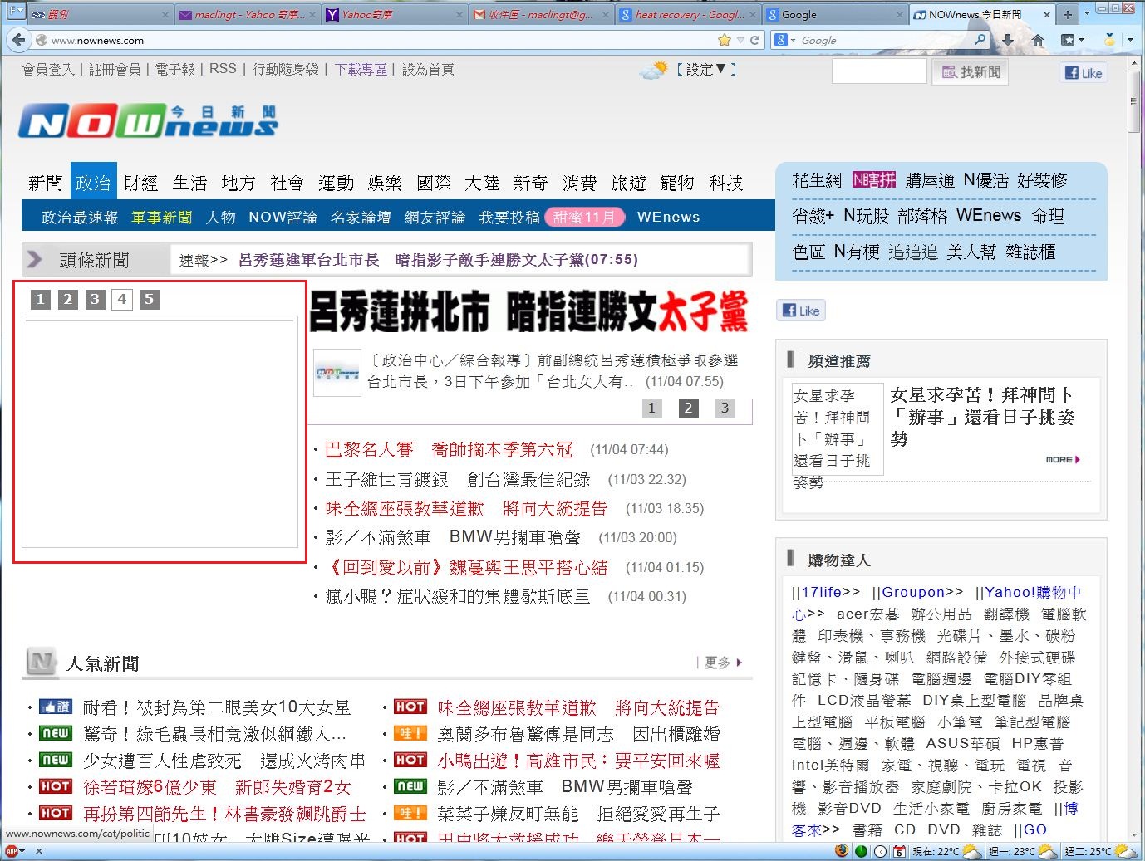Select 財經 in the main navigation bar
1145x861 pixels.
pos(140,183)
